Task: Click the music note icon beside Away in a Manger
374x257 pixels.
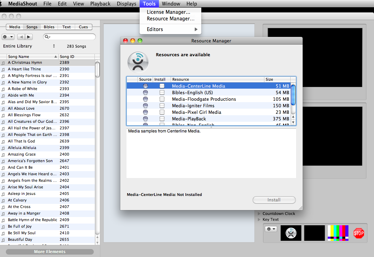Action: point(3,214)
